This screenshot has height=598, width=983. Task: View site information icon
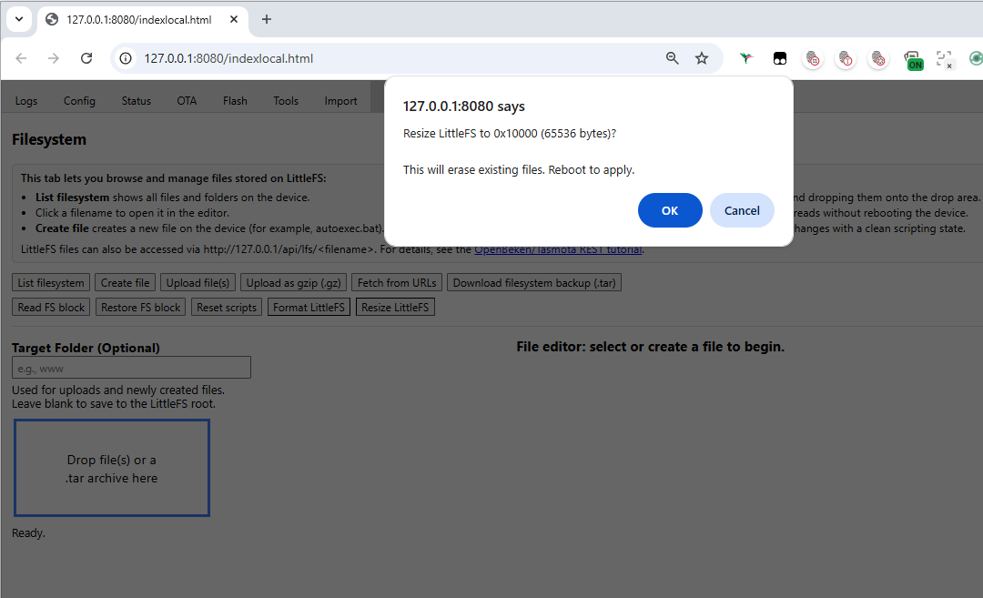[x=126, y=58]
